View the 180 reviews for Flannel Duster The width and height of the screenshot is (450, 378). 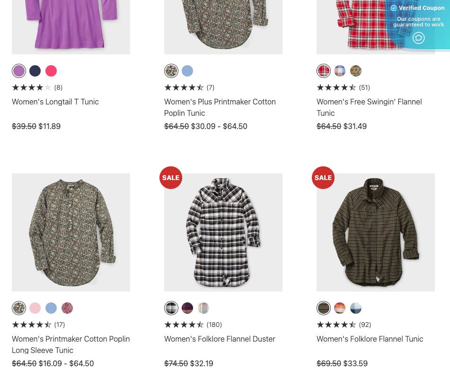point(214,325)
